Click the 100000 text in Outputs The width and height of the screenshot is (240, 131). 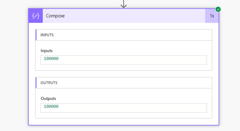[x=51, y=107]
